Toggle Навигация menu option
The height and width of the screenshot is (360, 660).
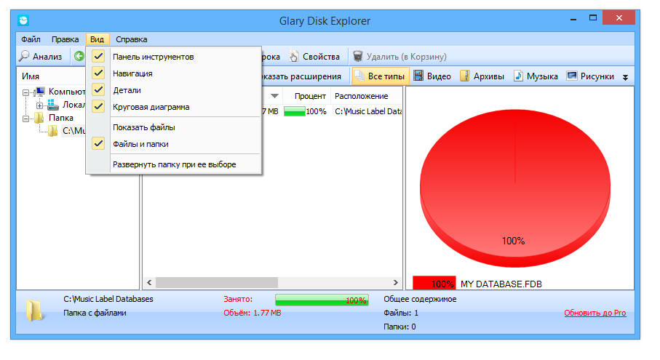click(x=173, y=73)
